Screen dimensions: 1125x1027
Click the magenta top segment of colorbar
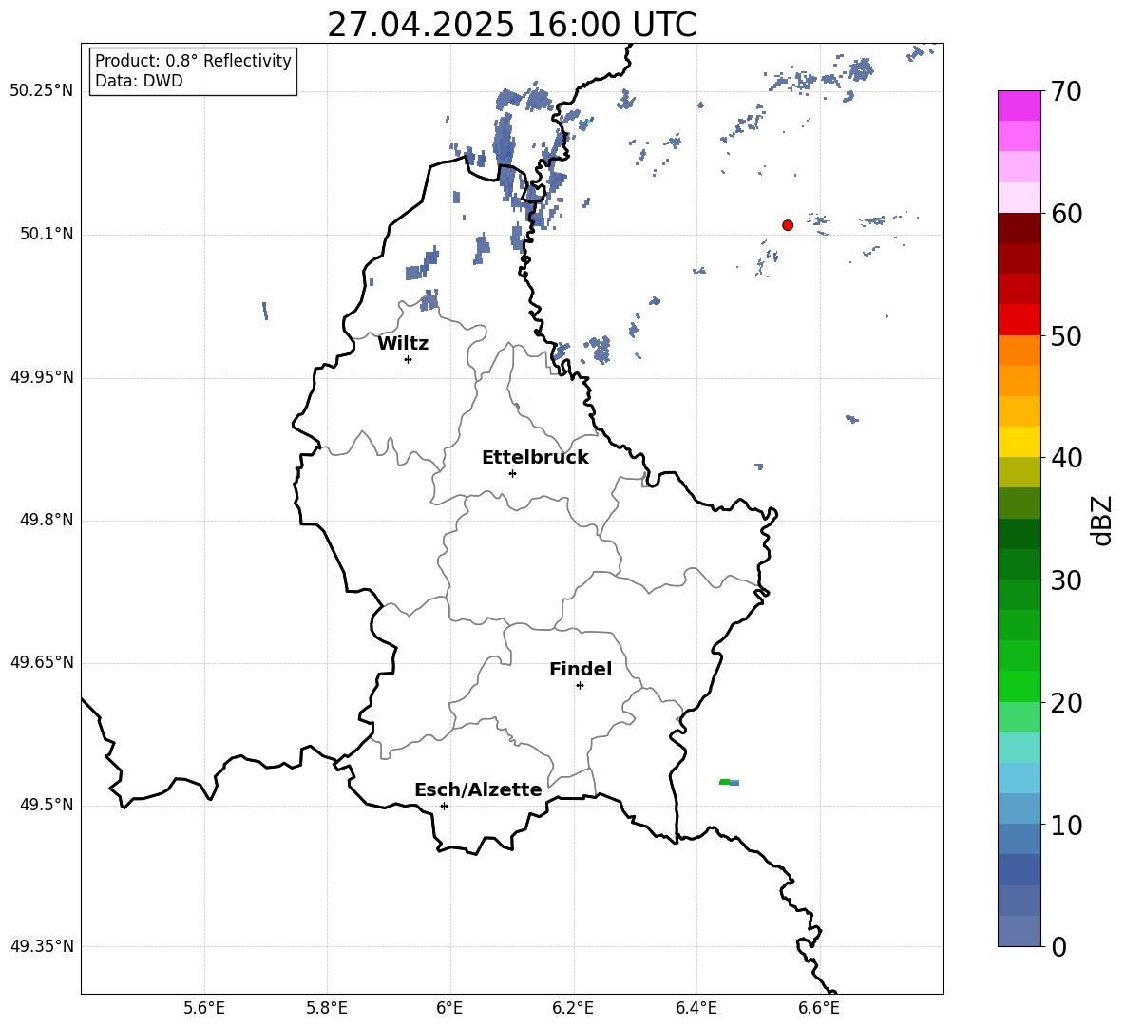click(1019, 106)
